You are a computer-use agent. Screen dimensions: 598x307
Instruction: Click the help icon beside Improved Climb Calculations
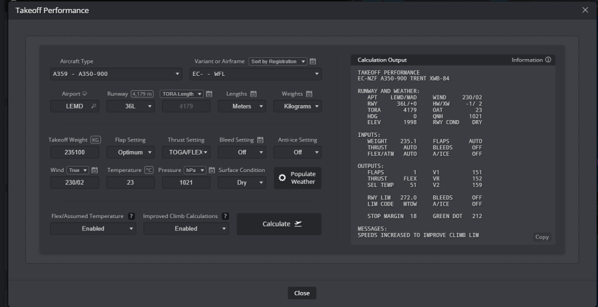(x=225, y=216)
